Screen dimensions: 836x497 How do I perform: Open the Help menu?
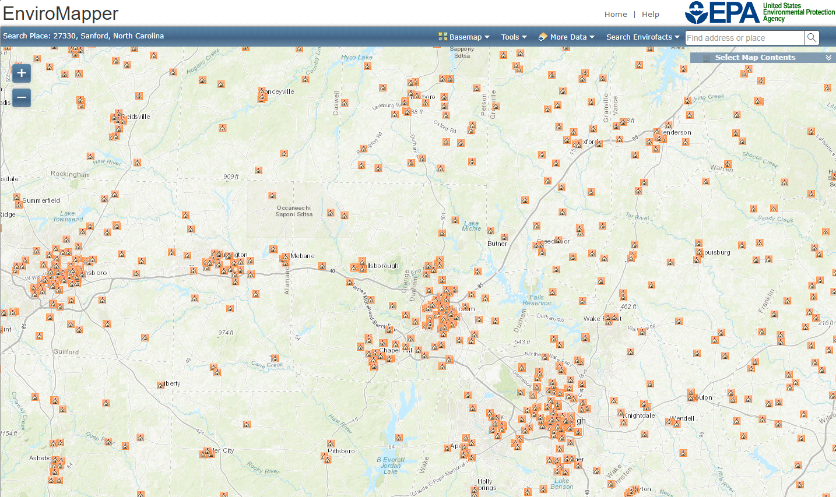pos(651,14)
